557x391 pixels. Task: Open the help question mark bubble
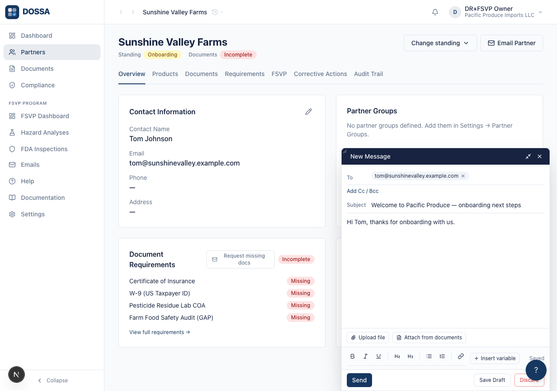click(x=536, y=370)
